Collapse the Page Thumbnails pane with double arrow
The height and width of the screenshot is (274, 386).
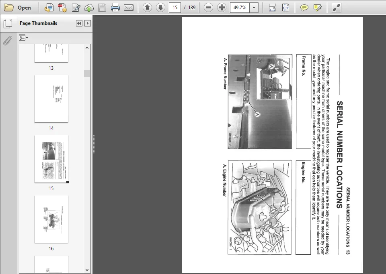point(79,23)
